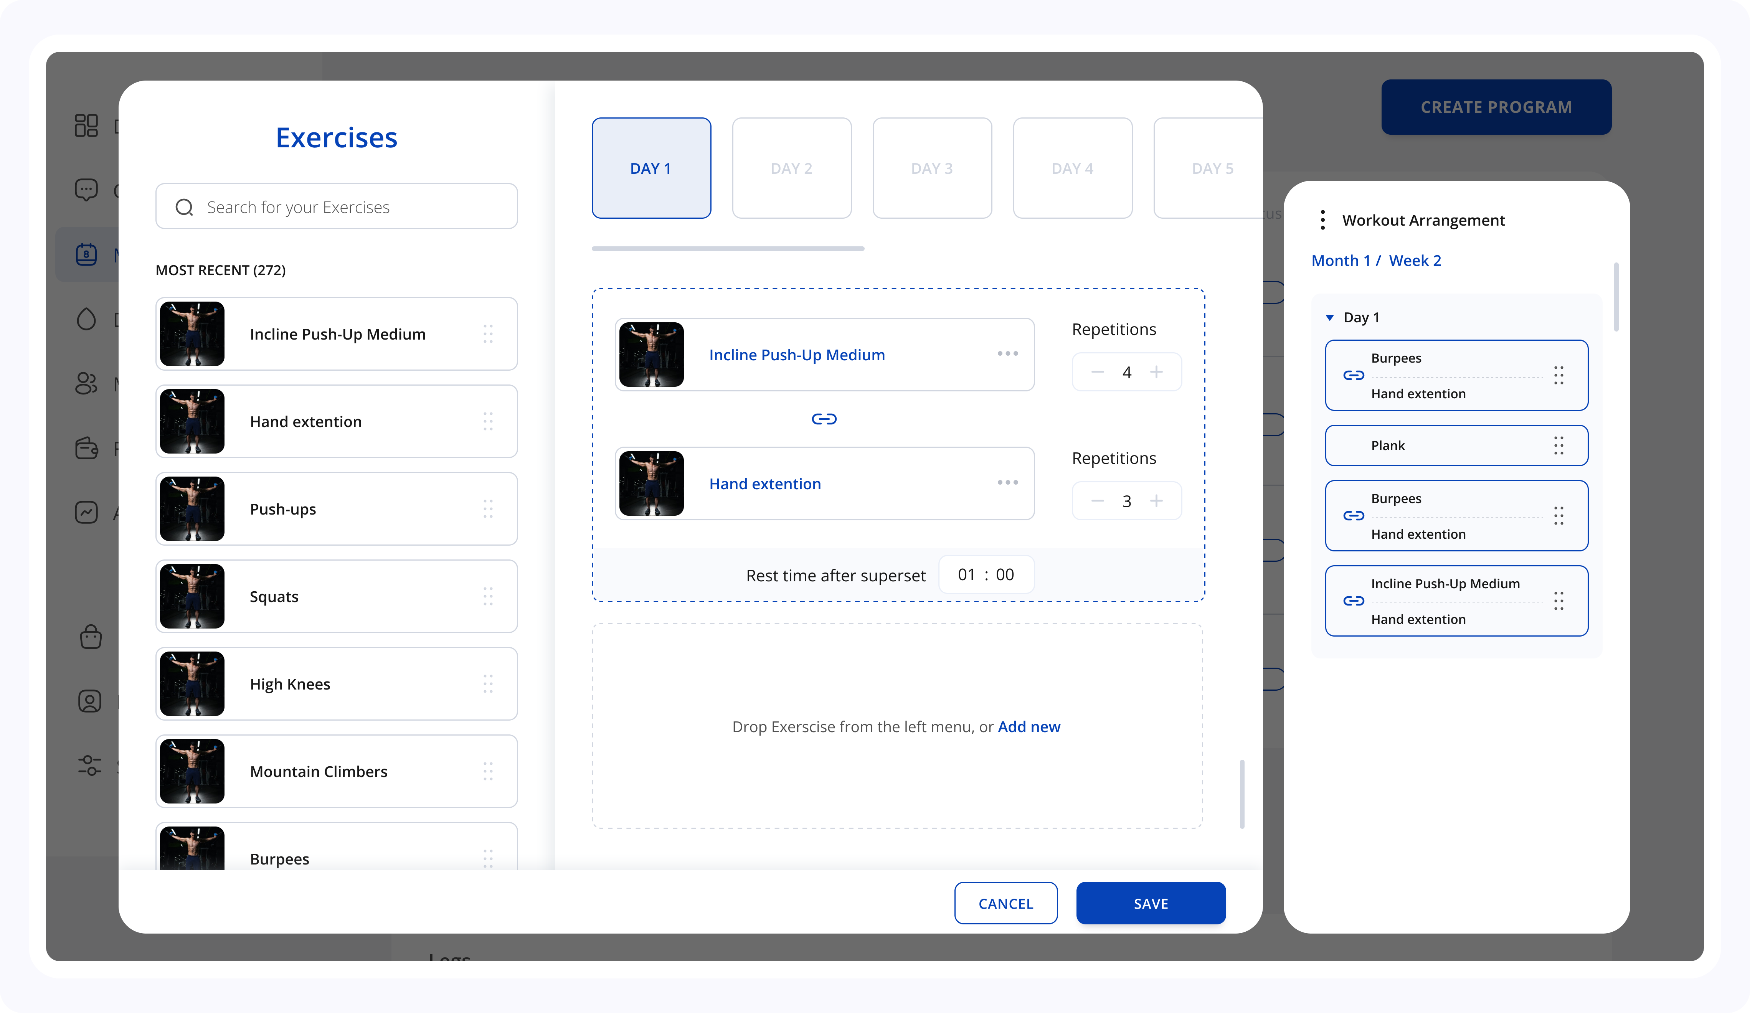Open the members icon in sidebar

click(86, 383)
